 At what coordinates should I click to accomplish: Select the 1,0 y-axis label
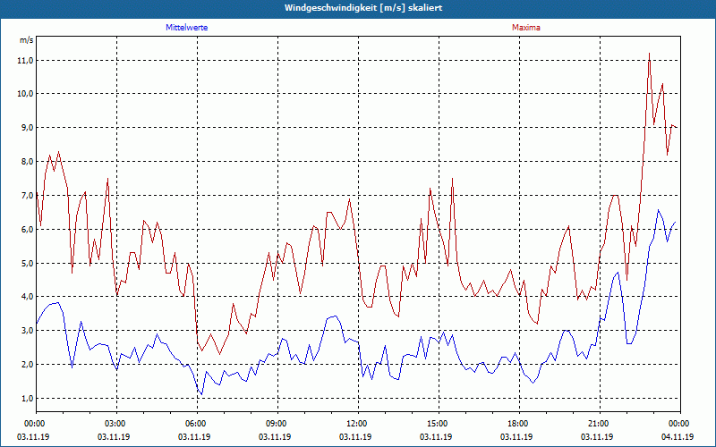tap(28, 398)
